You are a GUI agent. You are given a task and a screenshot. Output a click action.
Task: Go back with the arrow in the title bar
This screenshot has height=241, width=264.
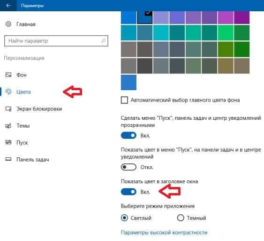point(8,5)
